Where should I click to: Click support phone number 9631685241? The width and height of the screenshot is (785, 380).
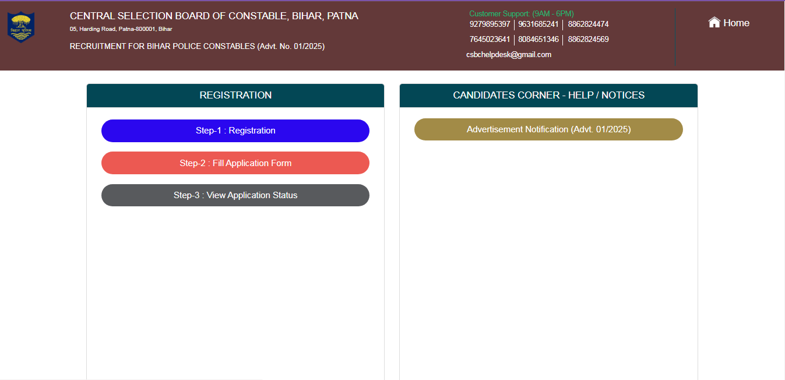[538, 24]
